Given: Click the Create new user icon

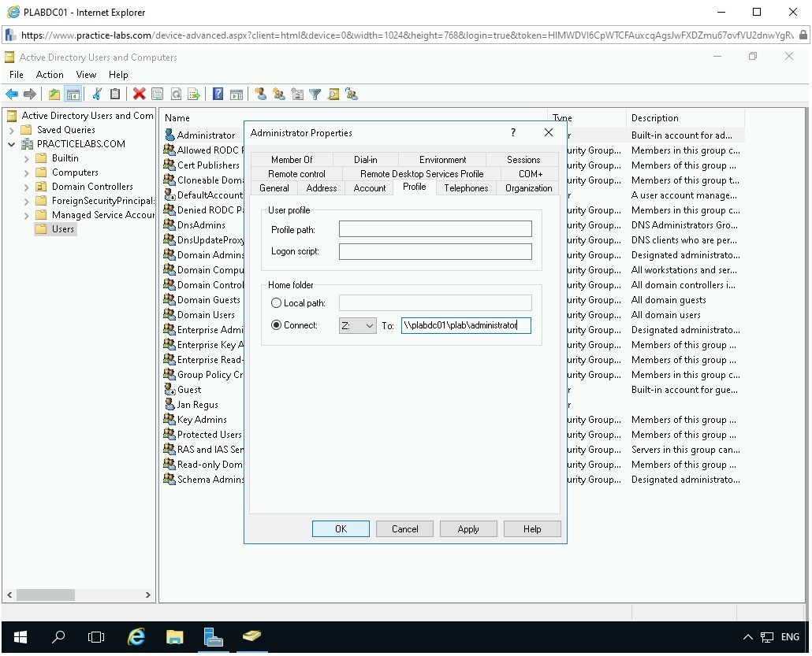Looking at the screenshot, I should [260, 95].
